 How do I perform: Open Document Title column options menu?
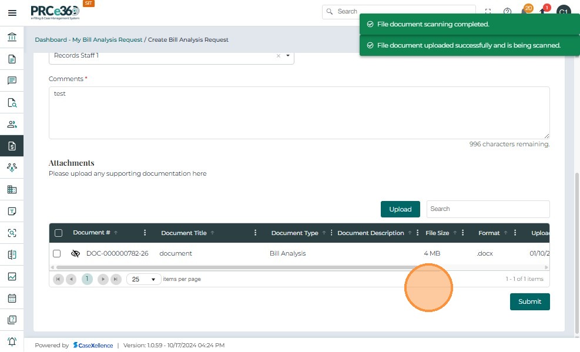255,233
